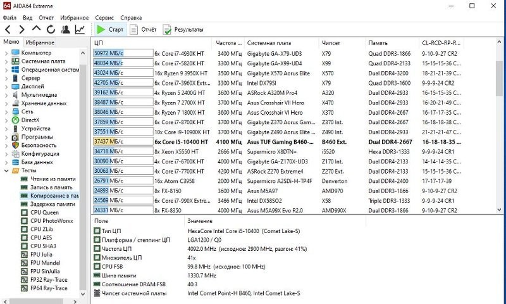Sort by the Системная плата column header
506x304 pixels.
coord(281,42)
